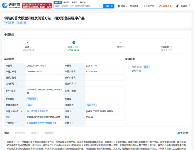Open the user account dropdown 超级风...
194x150 pixels.
pos(186,6)
